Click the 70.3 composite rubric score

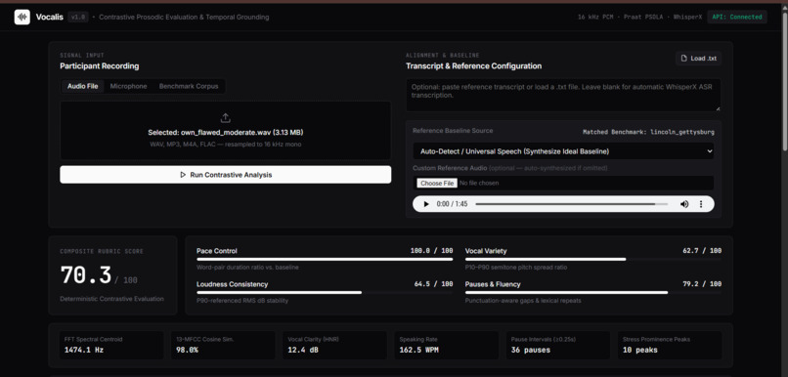tap(86, 275)
